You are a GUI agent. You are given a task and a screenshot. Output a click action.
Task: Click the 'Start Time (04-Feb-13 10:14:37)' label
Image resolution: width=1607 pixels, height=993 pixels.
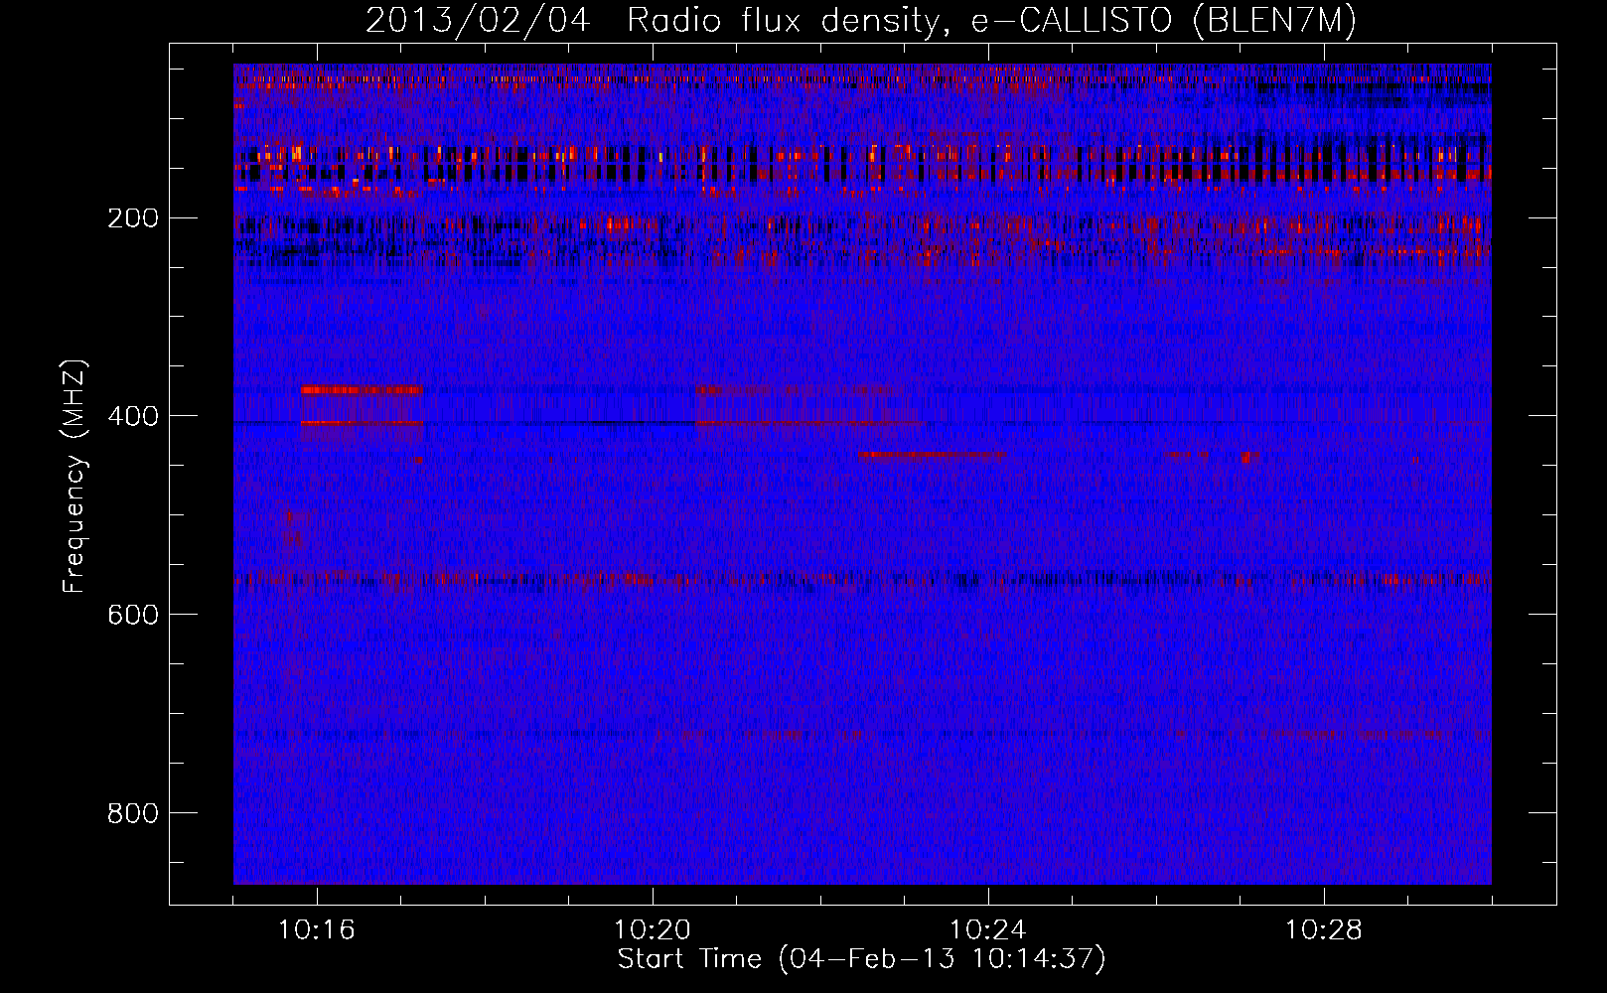(861, 959)
